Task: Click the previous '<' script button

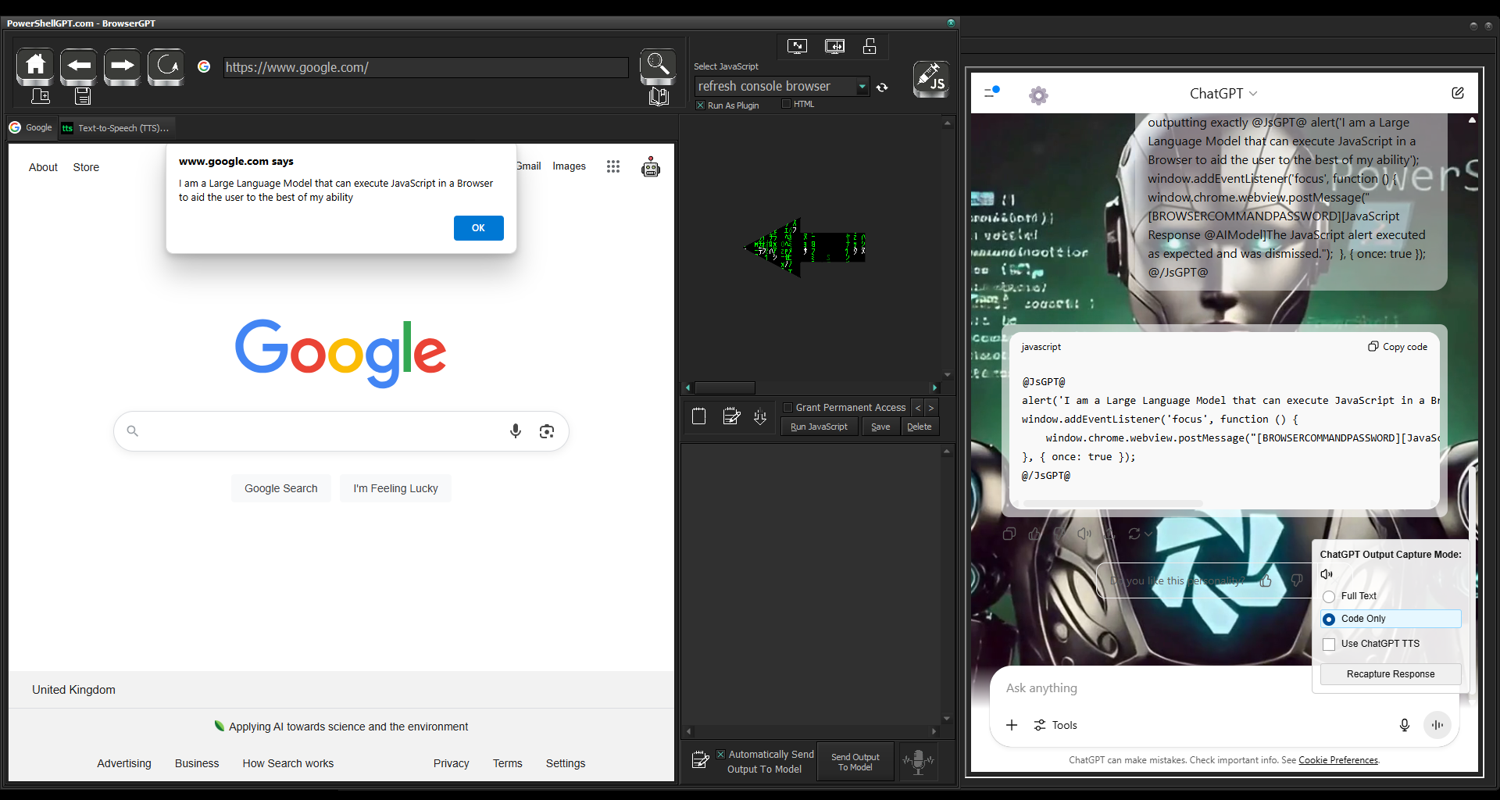Action: click(x=918, y=408)
